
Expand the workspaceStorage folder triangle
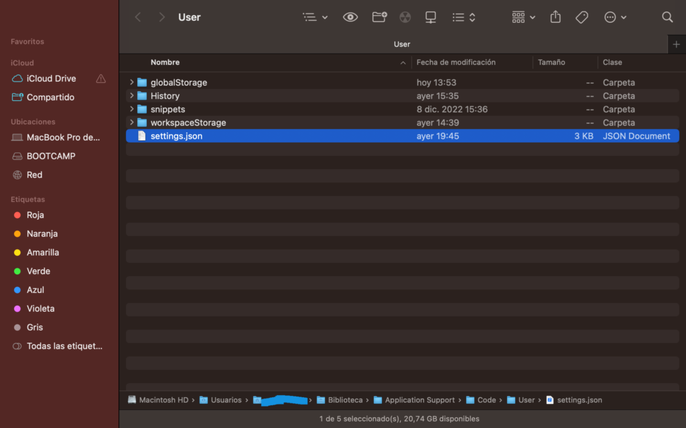pyautogui.click(x=132, y=122)
